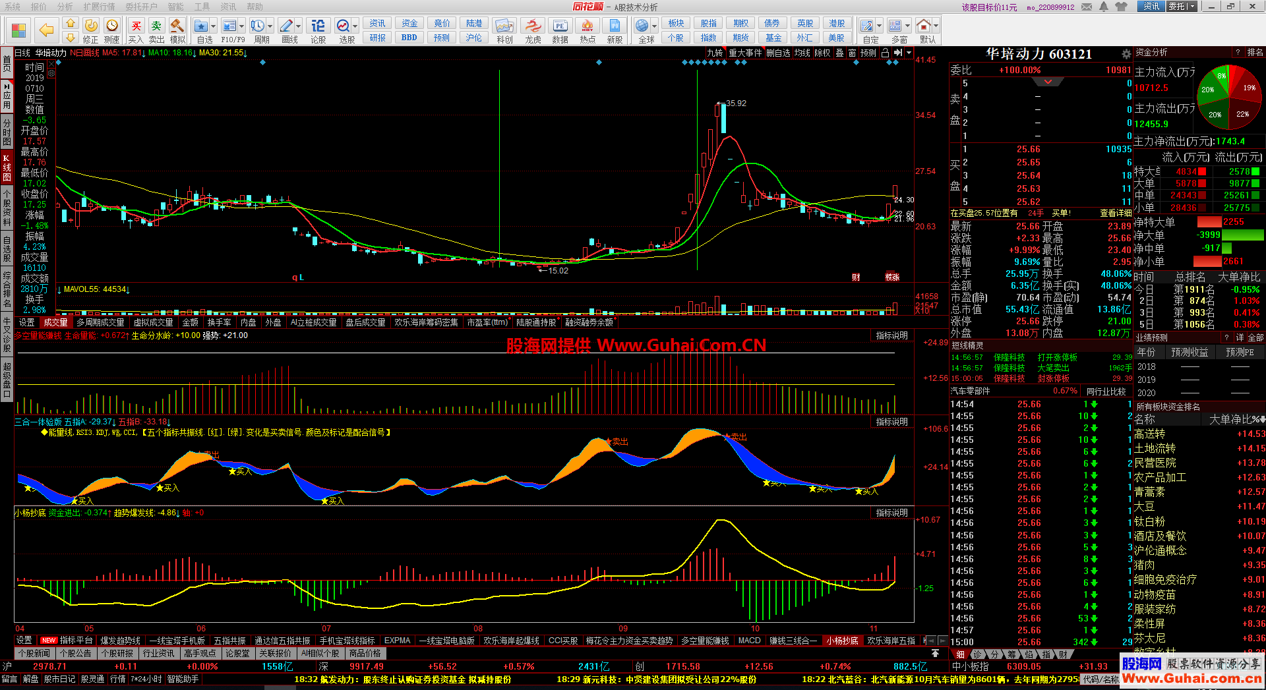1266x690 pixels.
Task: Open the 报价 menu
Action: pyautogui.click(x=39, y=7)
